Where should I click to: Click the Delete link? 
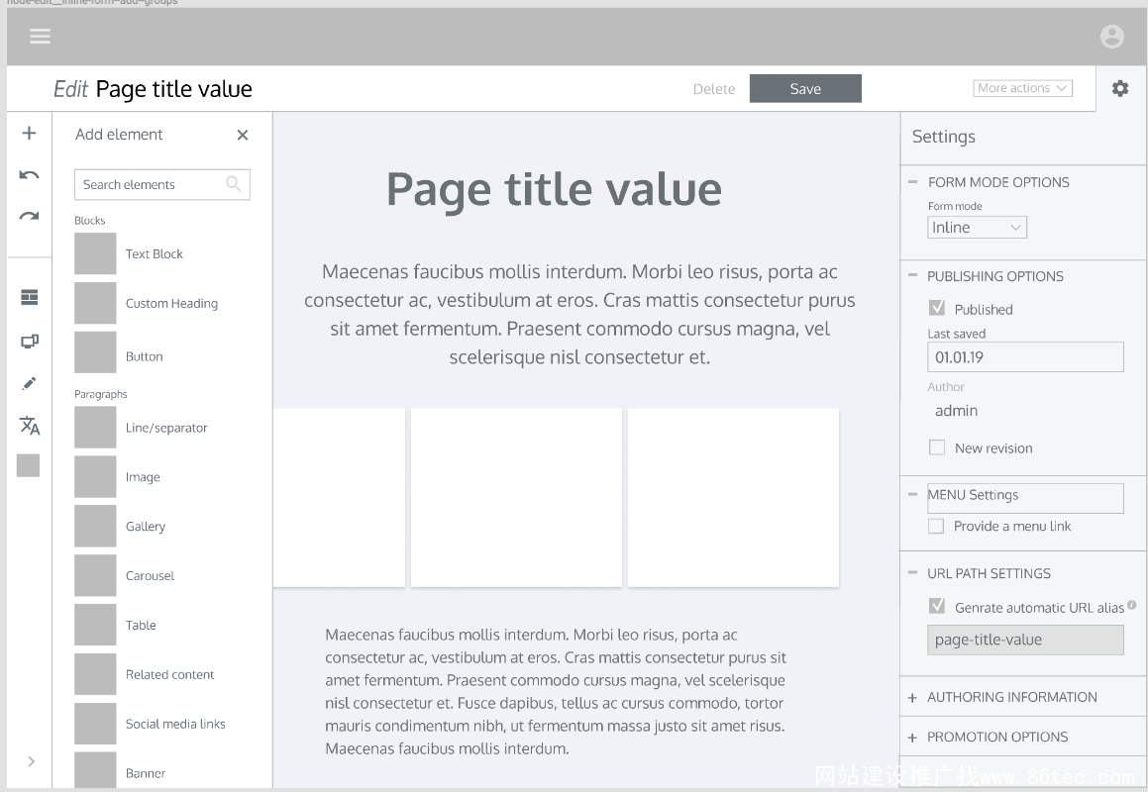[714, 89]
